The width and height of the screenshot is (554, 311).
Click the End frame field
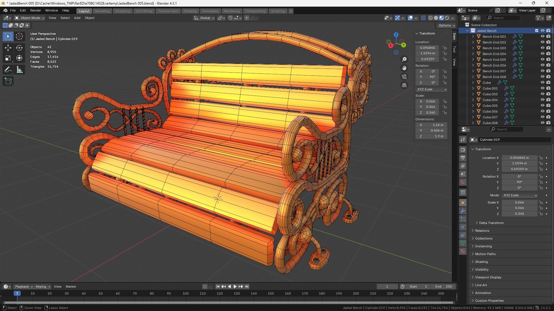[x=444, y=287]
